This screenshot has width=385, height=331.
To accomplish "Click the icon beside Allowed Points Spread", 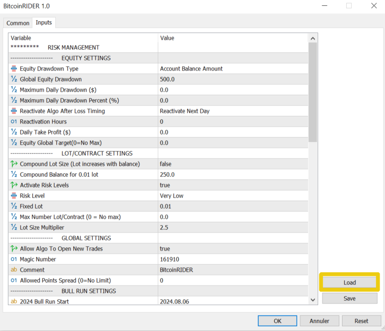I will [x=14, y=280].
